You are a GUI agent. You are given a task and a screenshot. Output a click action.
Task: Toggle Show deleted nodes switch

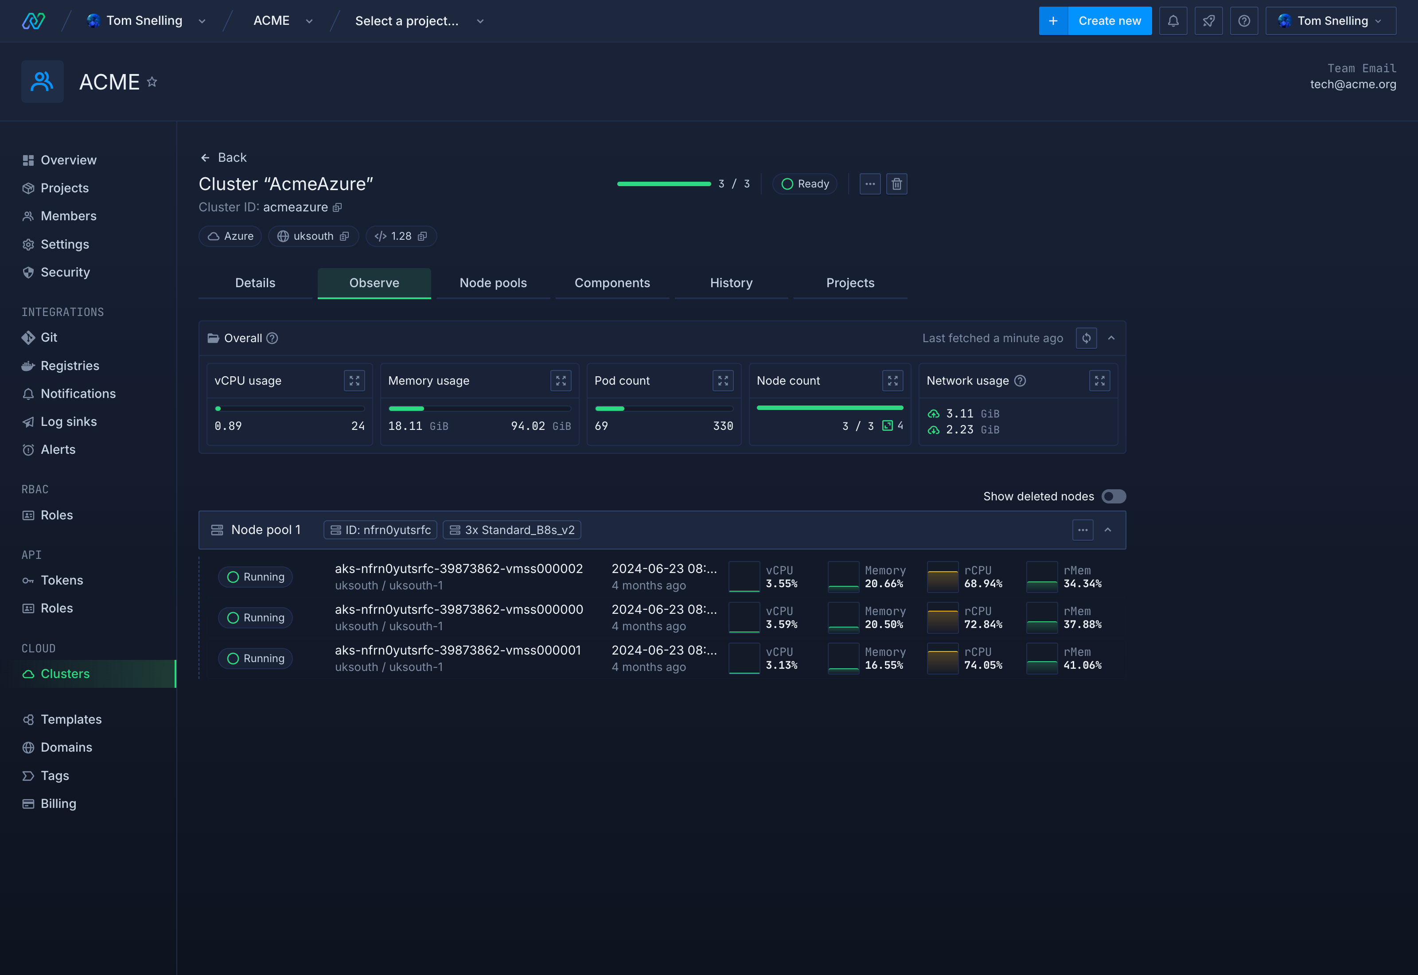point(1113,496)
